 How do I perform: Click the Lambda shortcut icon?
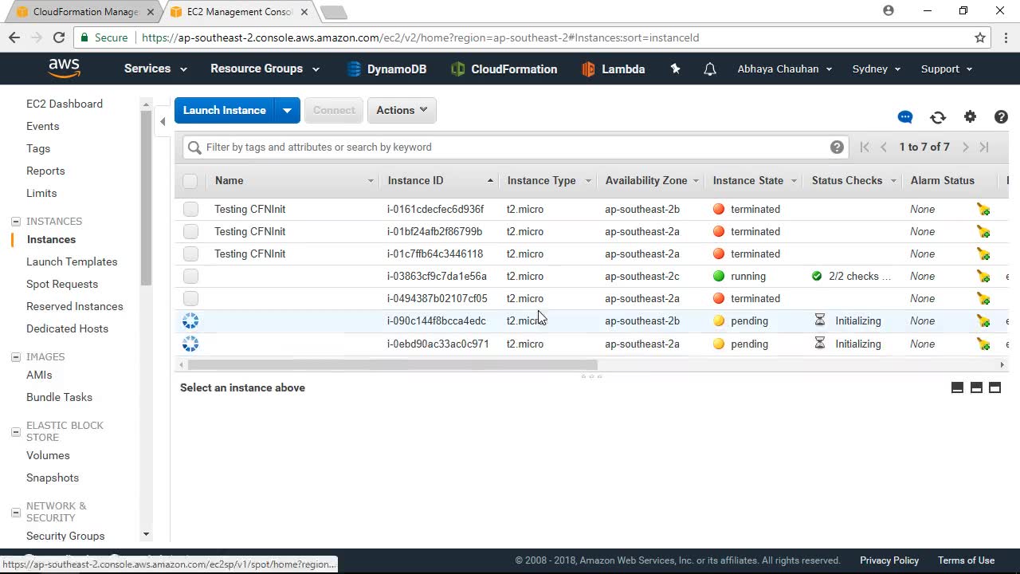coord(588,69)
